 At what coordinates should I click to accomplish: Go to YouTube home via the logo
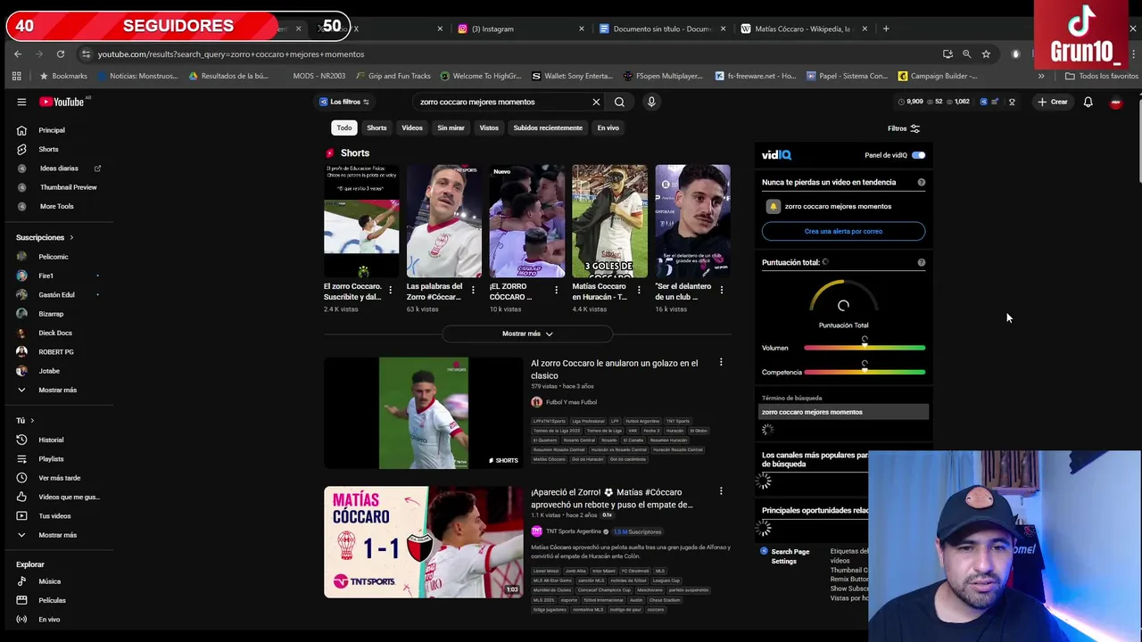click(62, 102)
